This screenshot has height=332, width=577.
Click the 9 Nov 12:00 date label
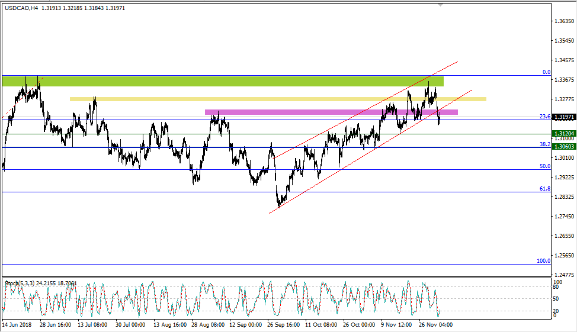[396, 325]
